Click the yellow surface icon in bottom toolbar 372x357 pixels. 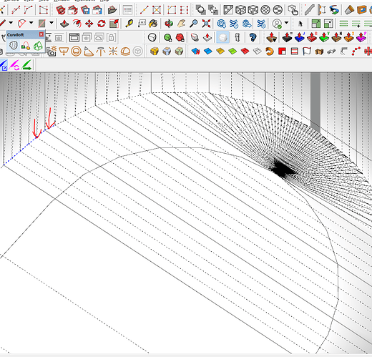coord(220,52)
